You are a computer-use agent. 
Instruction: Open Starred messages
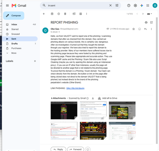[x=20, y=29]
